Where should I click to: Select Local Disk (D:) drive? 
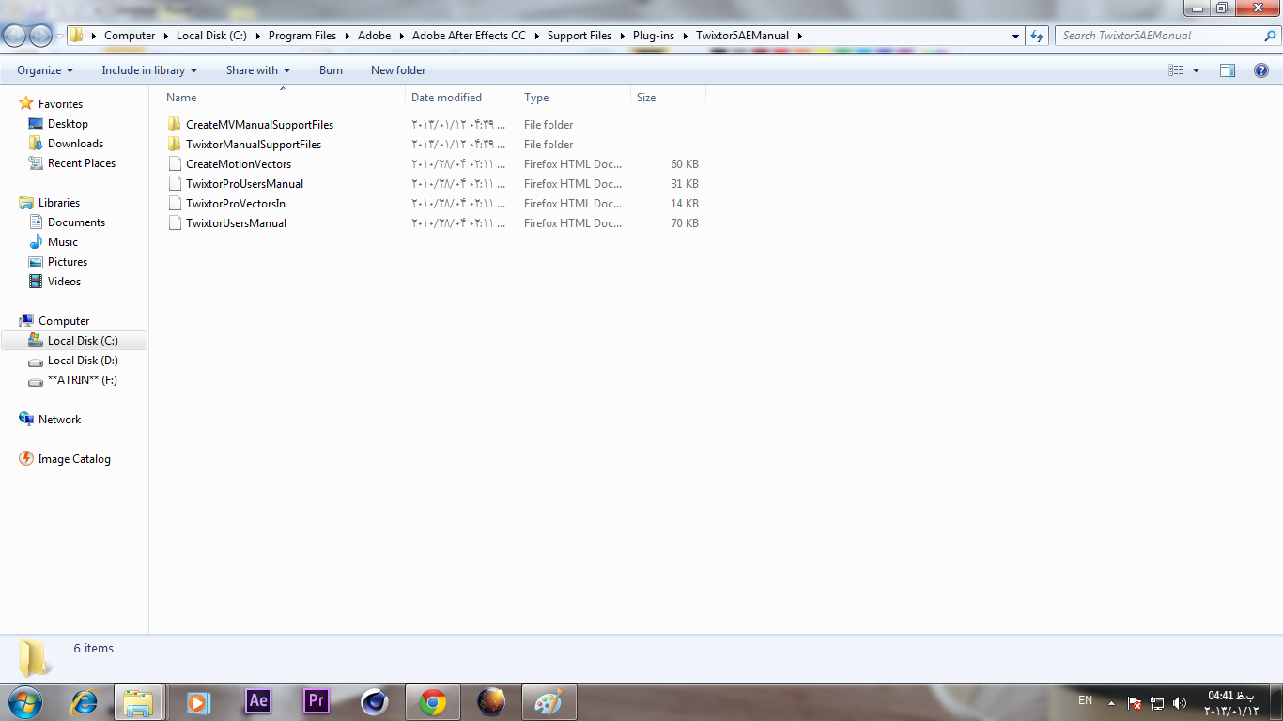[83, 360]
